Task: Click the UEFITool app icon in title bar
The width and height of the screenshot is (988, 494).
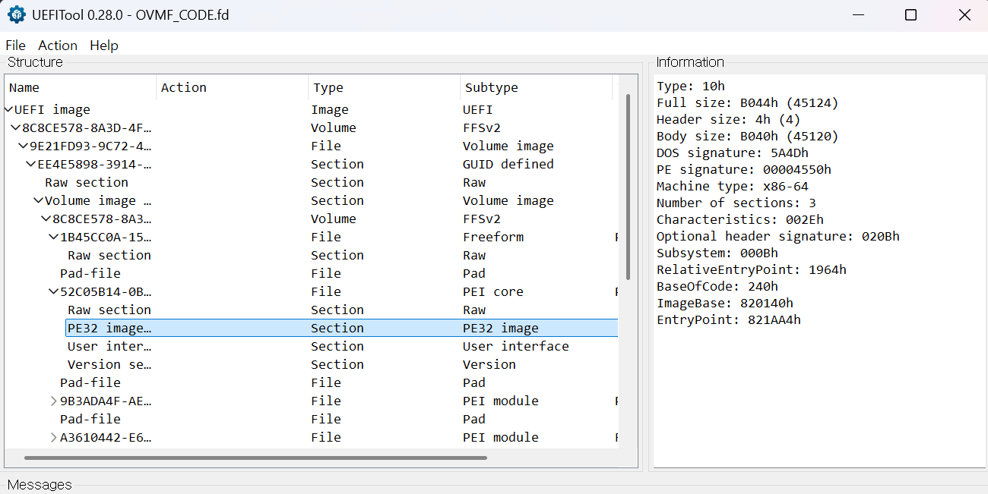Action: coord(16,15)
